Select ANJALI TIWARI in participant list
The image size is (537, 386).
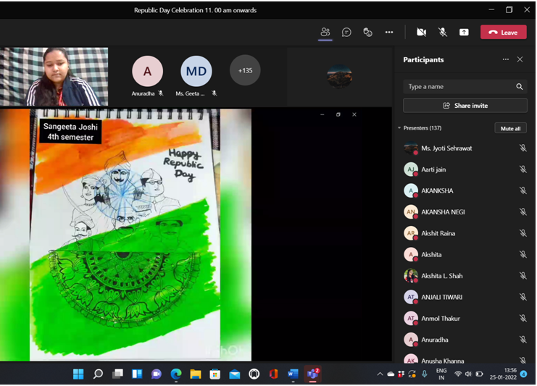[441, 297]
